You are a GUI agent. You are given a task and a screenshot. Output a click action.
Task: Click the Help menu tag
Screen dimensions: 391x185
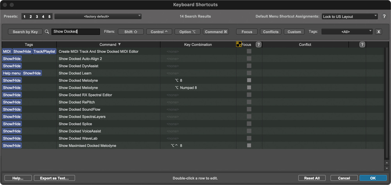12,73
